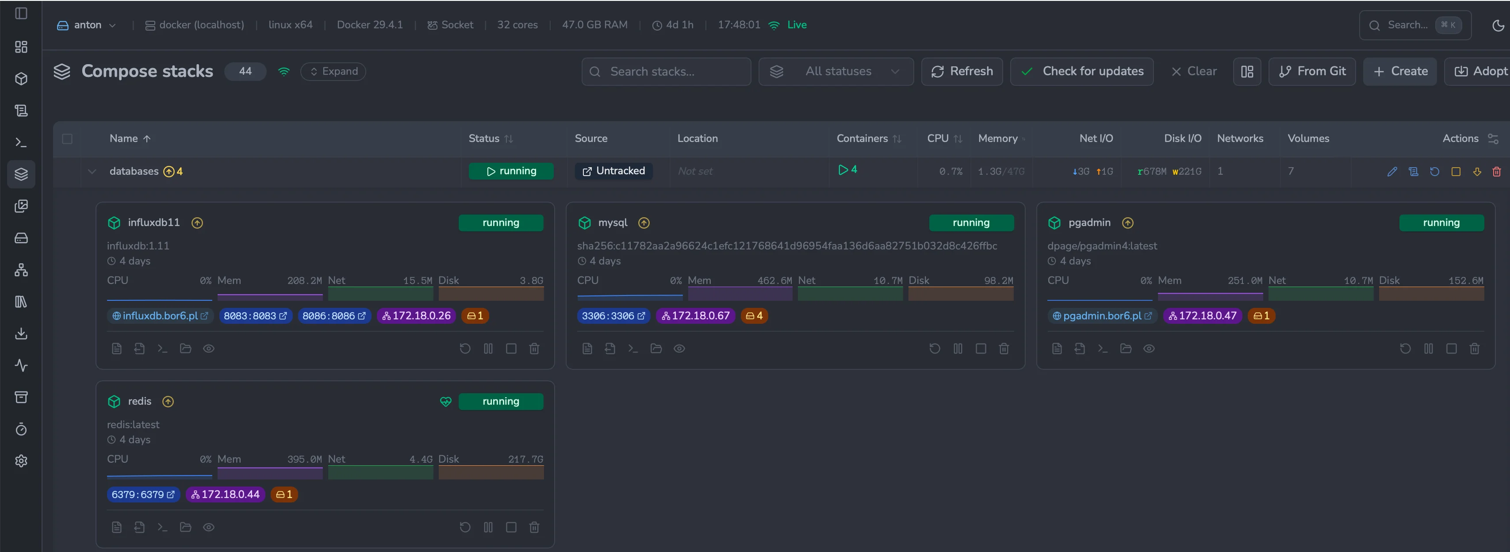Screen dimensions: 1510x552
Task: Open the archive box icon in sidebar
Action: click(21, 397)
